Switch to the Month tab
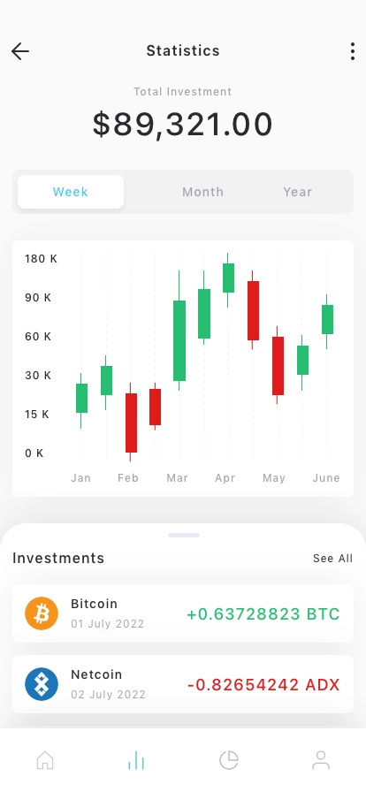The width and height of the screenshot is (366, 792). coord(202,192)
